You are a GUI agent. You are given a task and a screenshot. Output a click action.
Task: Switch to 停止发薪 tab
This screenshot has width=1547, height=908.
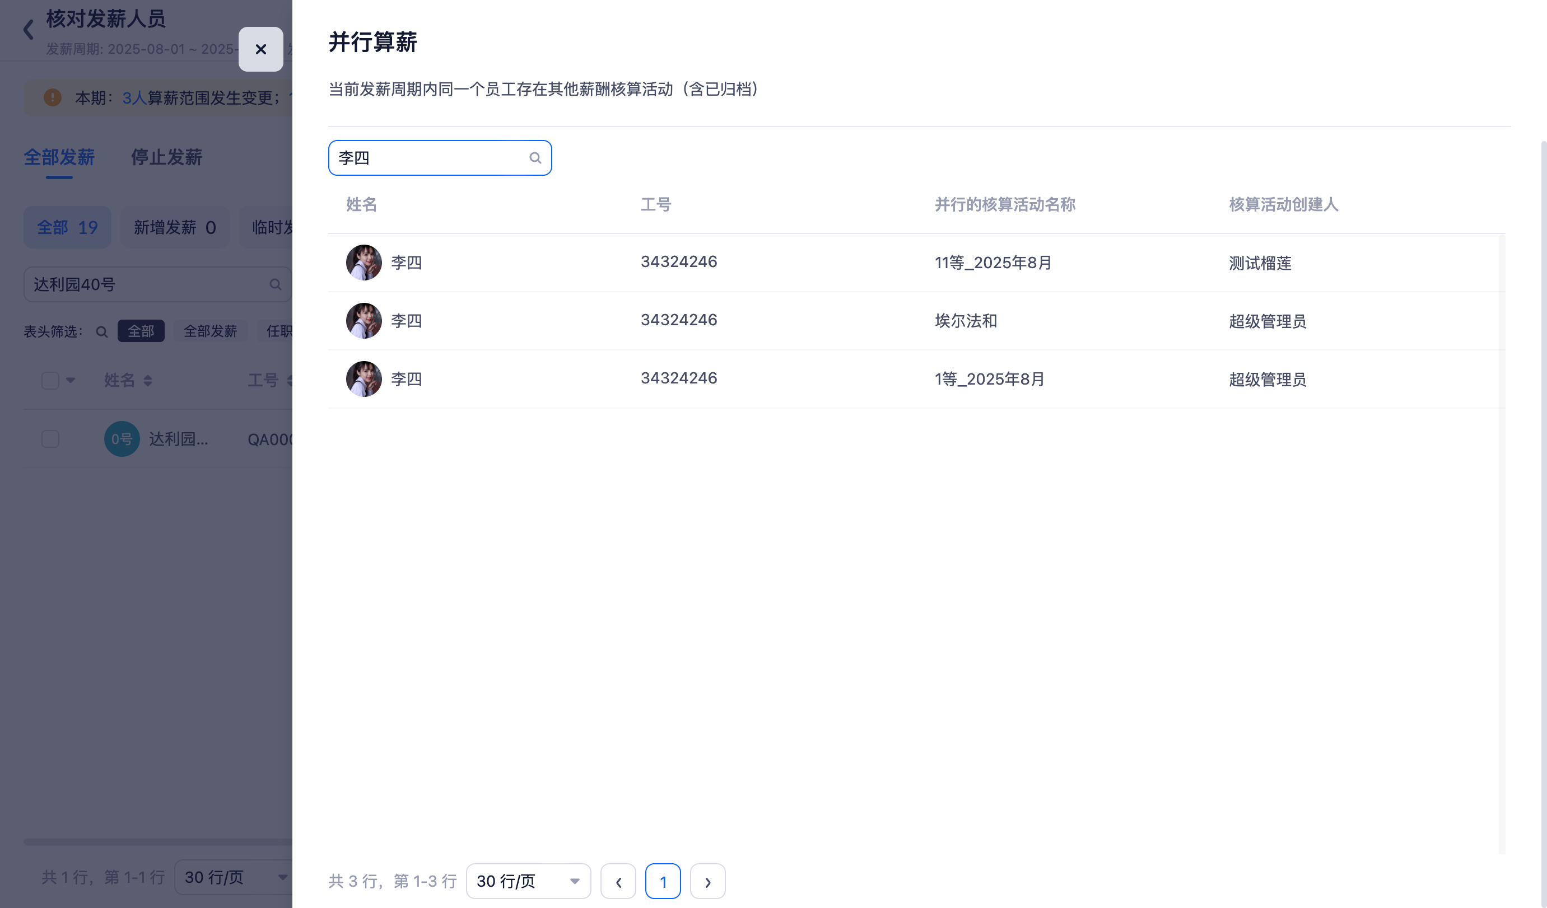point(166,158)
